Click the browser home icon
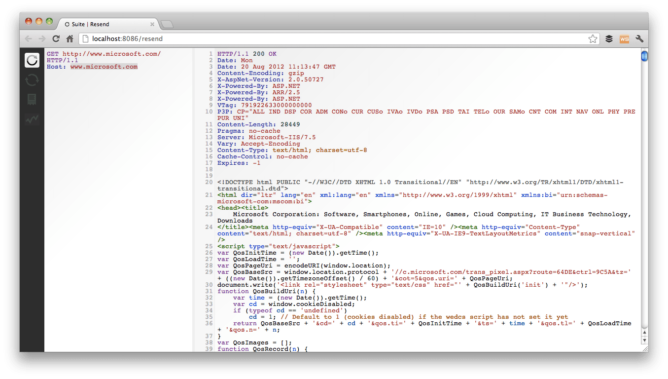The width and height of the screenshot is (668, 379). click(70, 38)
